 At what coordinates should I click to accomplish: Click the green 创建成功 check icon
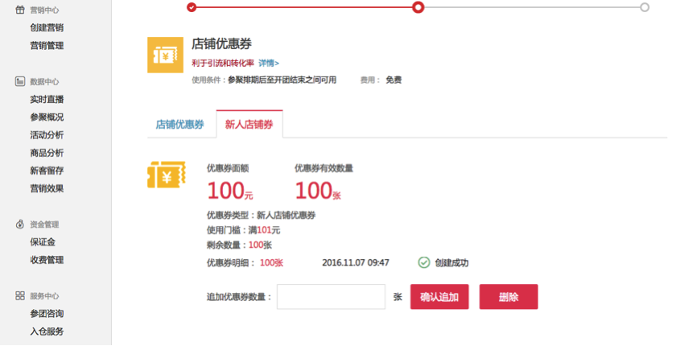point(424,262)
